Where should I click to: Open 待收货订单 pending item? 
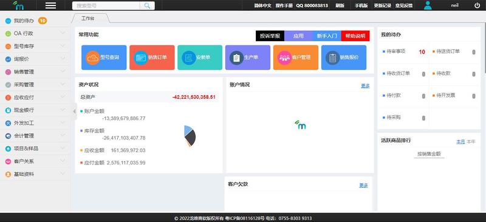[404, 73]
